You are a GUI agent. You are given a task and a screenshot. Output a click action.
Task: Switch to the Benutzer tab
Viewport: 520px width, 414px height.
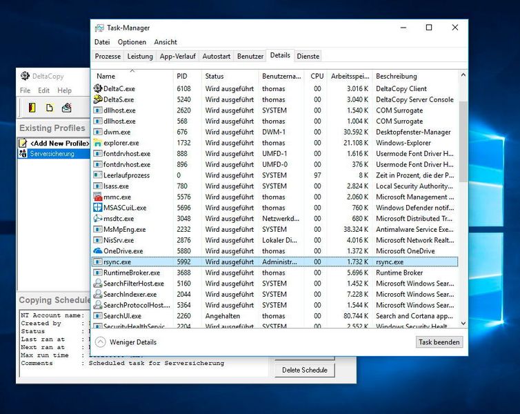[x=250, y=57]
